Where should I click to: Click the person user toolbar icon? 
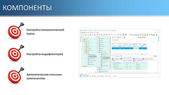[145, 35]
